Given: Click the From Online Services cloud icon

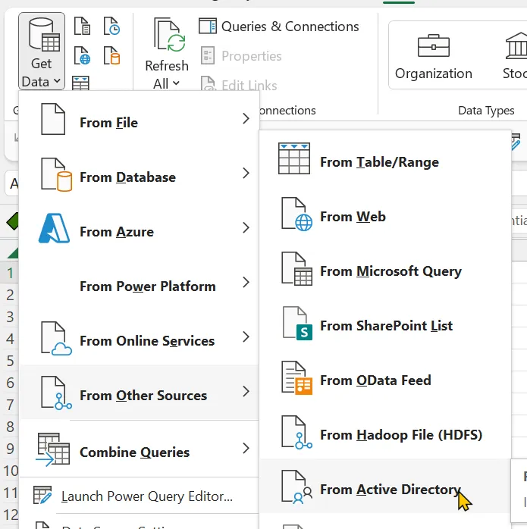Looking at the screenshot, I should pos(56,338).
